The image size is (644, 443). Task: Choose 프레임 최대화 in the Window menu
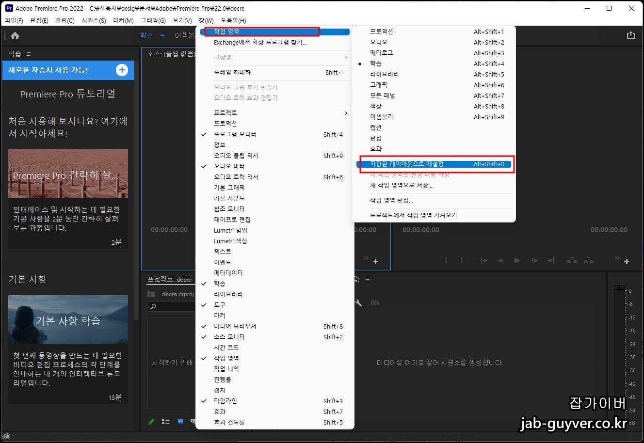[x=274, y=72]
